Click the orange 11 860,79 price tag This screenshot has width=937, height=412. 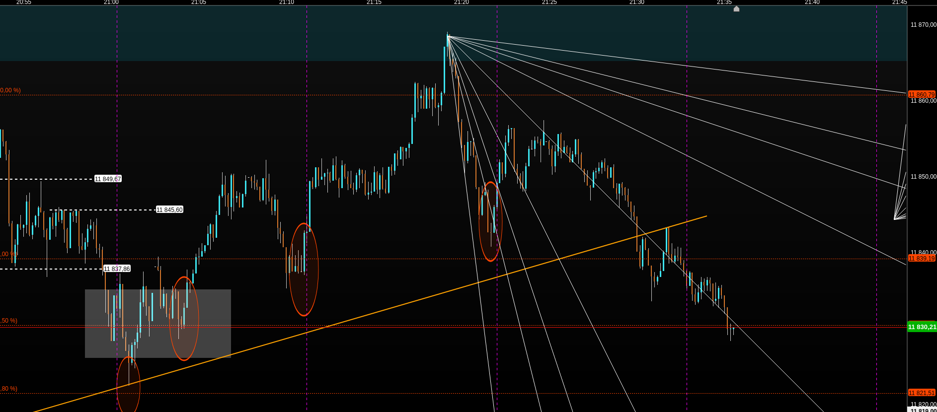point(922,94)
